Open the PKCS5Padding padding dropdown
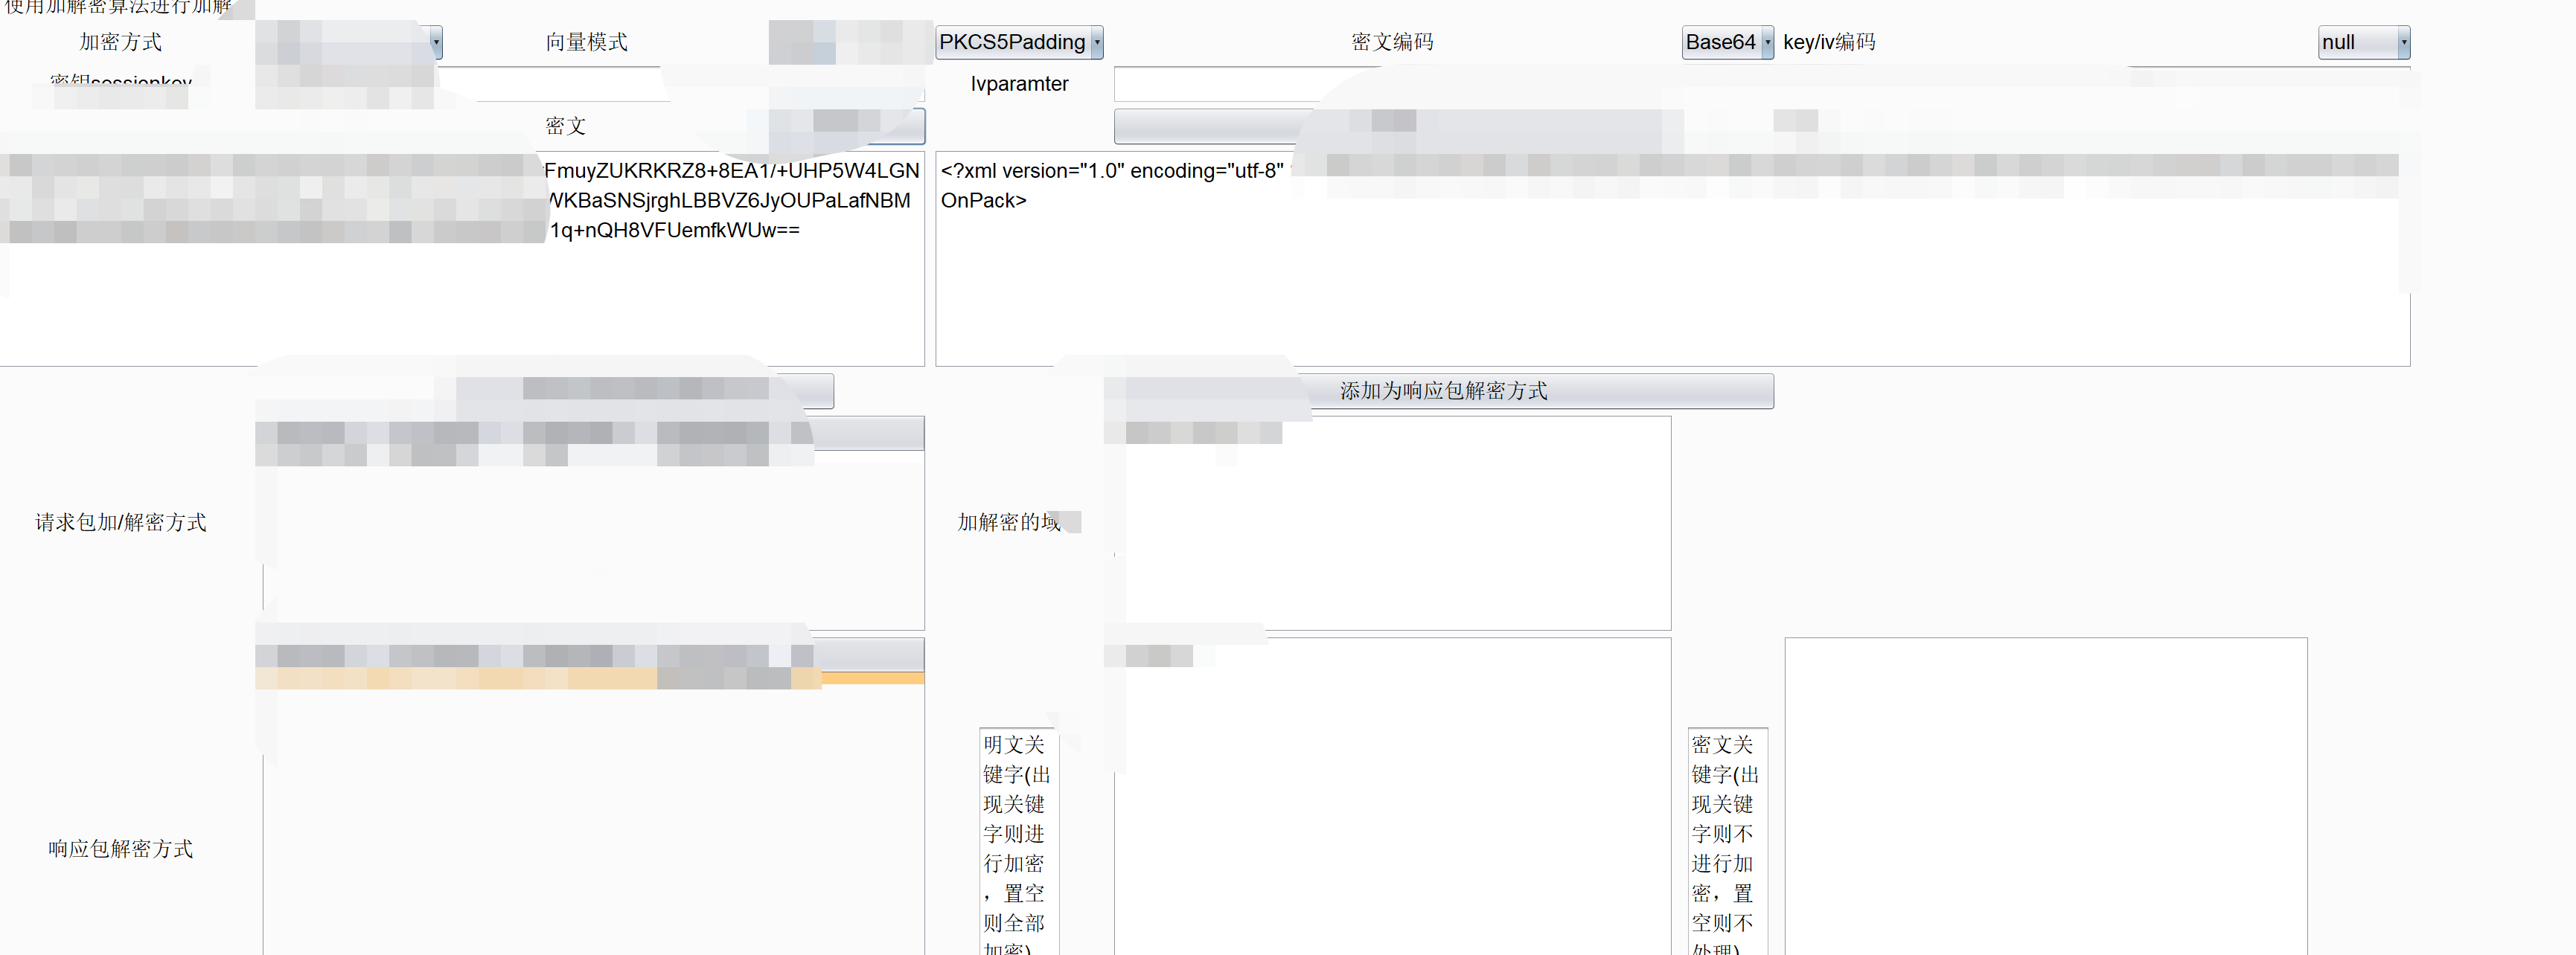Viewport: 2576px width, 955px height. click(x=1019, y=42)
